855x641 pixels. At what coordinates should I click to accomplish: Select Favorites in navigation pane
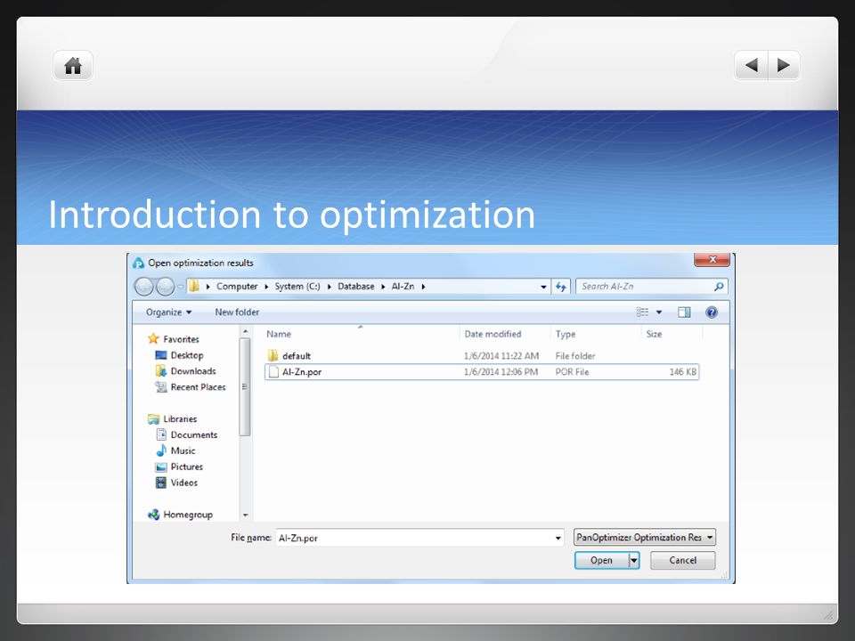pyautogui.click(x=174, y=339)
